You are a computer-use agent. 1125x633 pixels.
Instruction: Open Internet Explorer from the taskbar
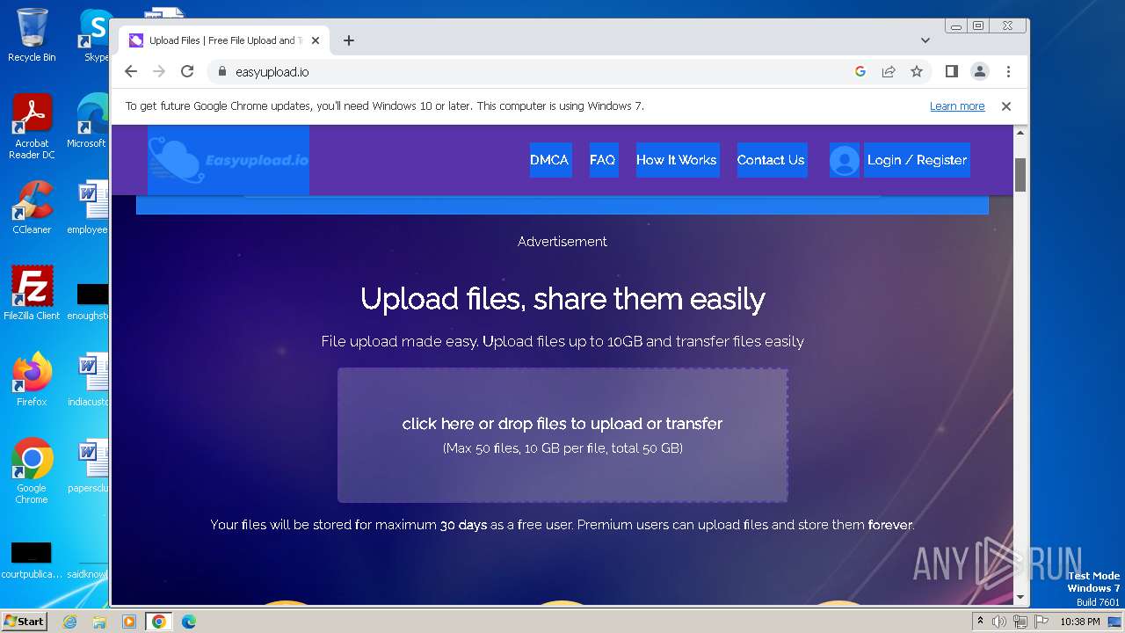coord(69,622)
